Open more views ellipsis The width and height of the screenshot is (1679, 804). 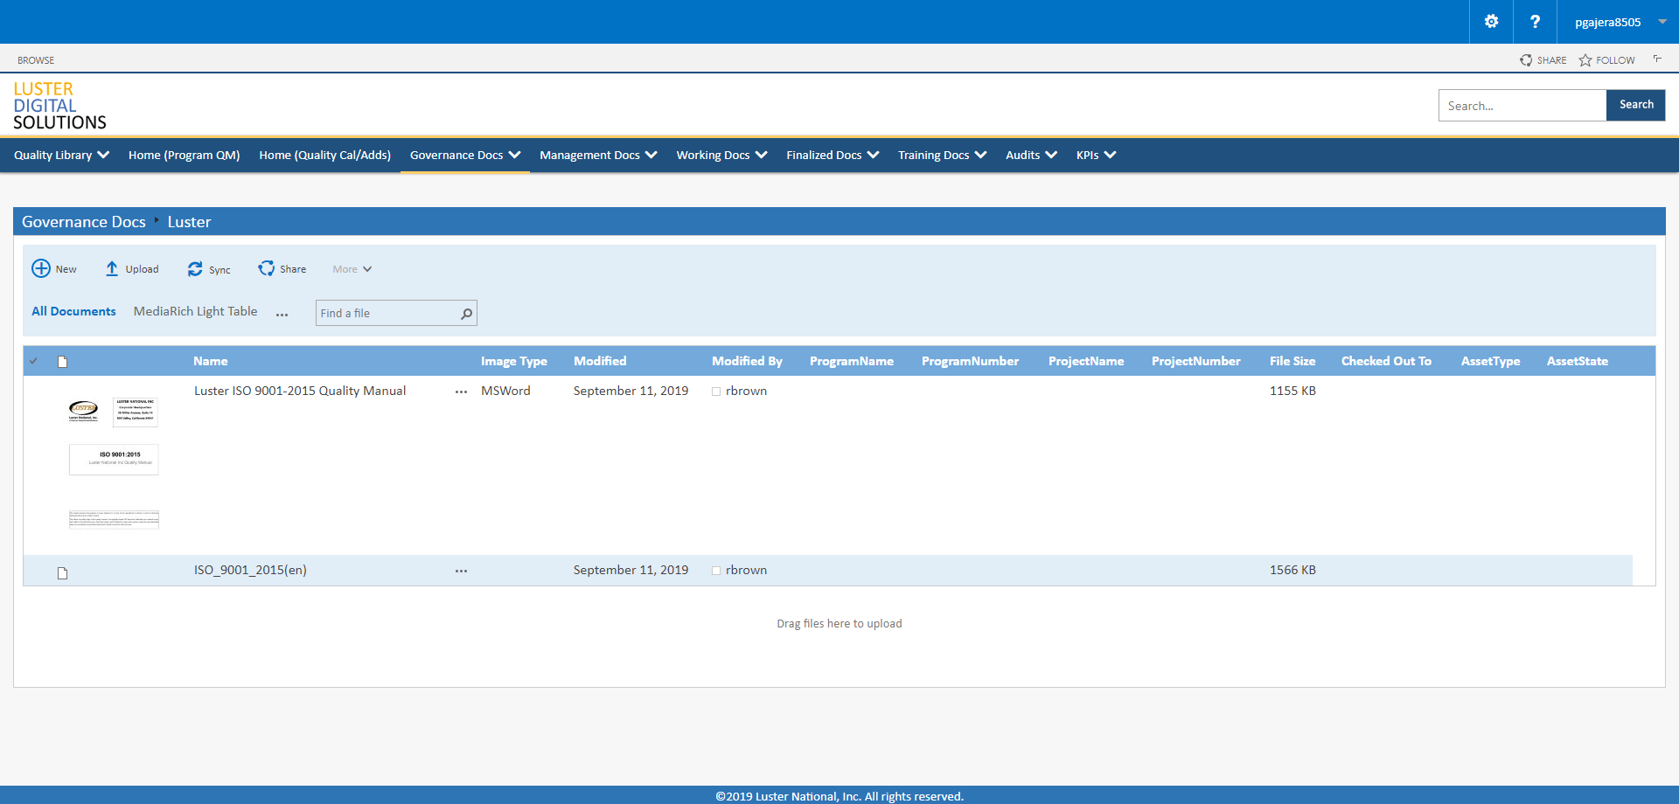pyautogui.click(x=282, y=314)
